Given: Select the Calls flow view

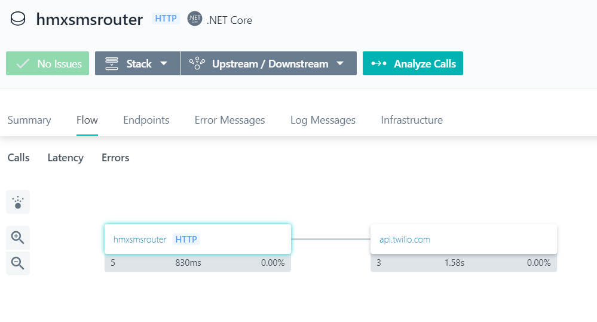Looking at the screenshot, I should 19,158.
